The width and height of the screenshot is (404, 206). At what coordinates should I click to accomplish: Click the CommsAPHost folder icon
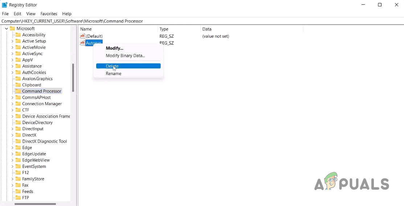coord(18,97)
